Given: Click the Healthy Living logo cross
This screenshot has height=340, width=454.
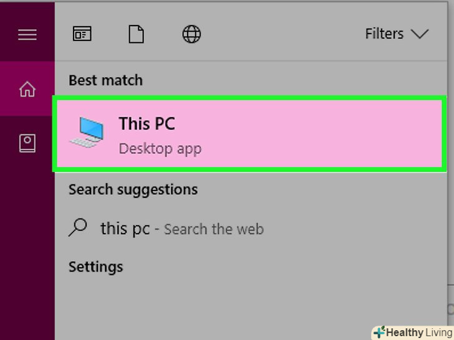Looking at the screenshot, I should point(379,332).
